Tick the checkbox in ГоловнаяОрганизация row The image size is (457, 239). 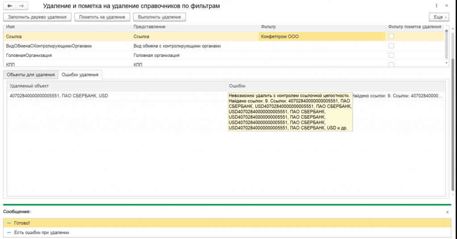(x=391, y=55)
